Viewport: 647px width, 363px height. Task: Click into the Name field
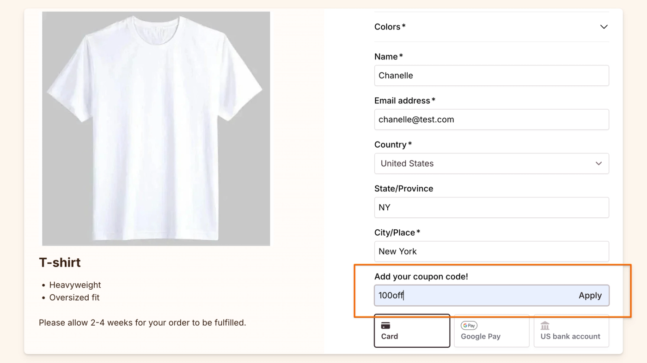pyautogui.click(x=491, y=76)
